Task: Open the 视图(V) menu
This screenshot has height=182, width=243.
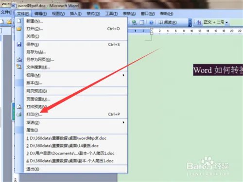Action: pyautogui.click(x=58, y=14)
